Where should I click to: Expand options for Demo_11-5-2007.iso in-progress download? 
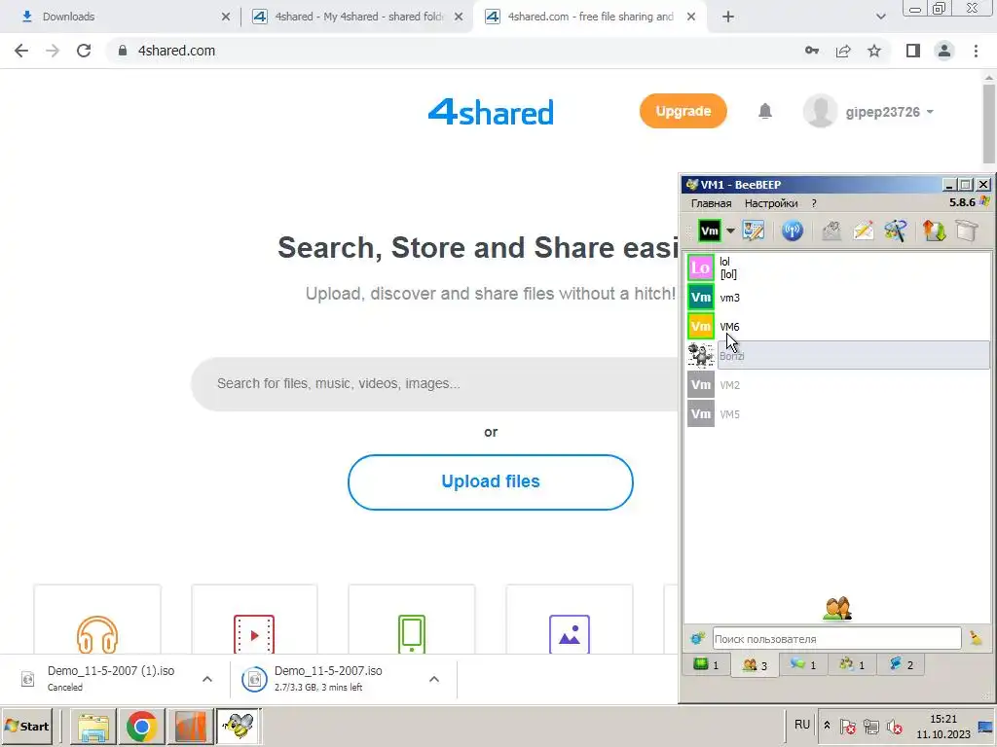tap(434, 679)
